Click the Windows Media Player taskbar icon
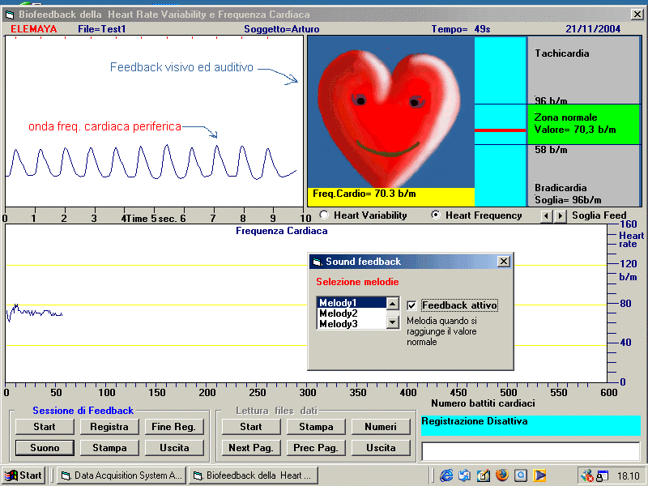Image resolution: width=648 pixels, height=486 pixels. 539,475
